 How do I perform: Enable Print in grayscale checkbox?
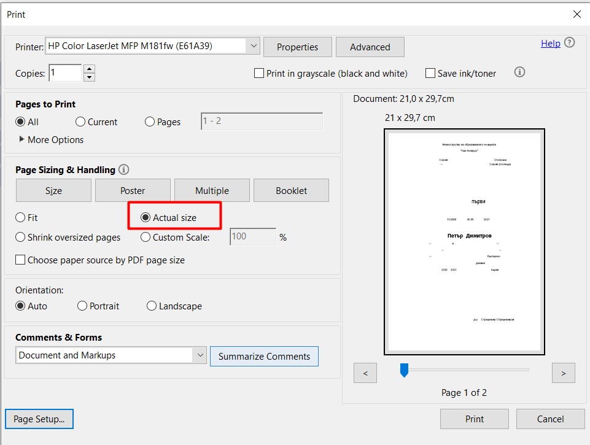(259, 73)
